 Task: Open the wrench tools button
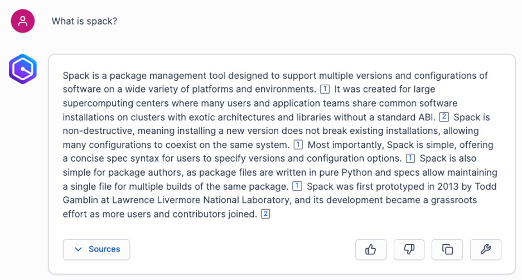click(x=485, y=249)
